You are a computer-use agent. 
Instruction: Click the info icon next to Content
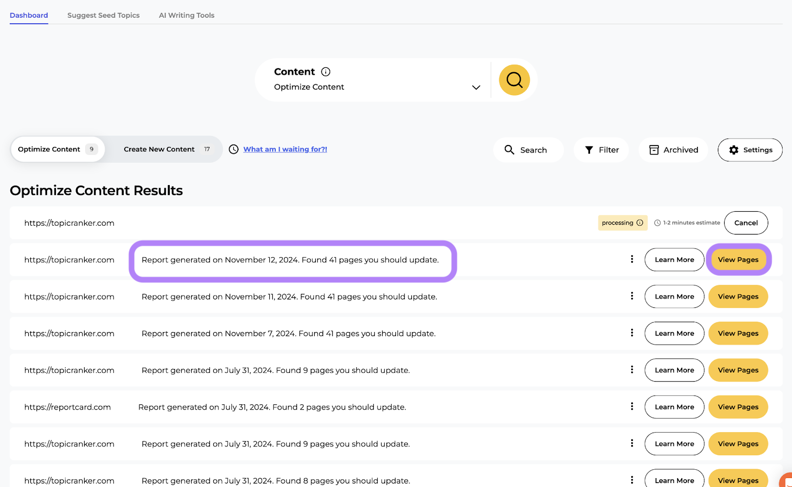[326, 72]
